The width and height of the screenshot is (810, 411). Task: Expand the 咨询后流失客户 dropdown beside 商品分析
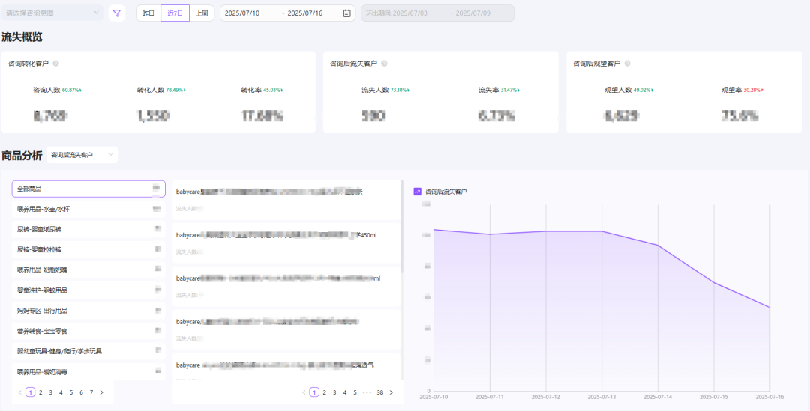coord(82,155)
